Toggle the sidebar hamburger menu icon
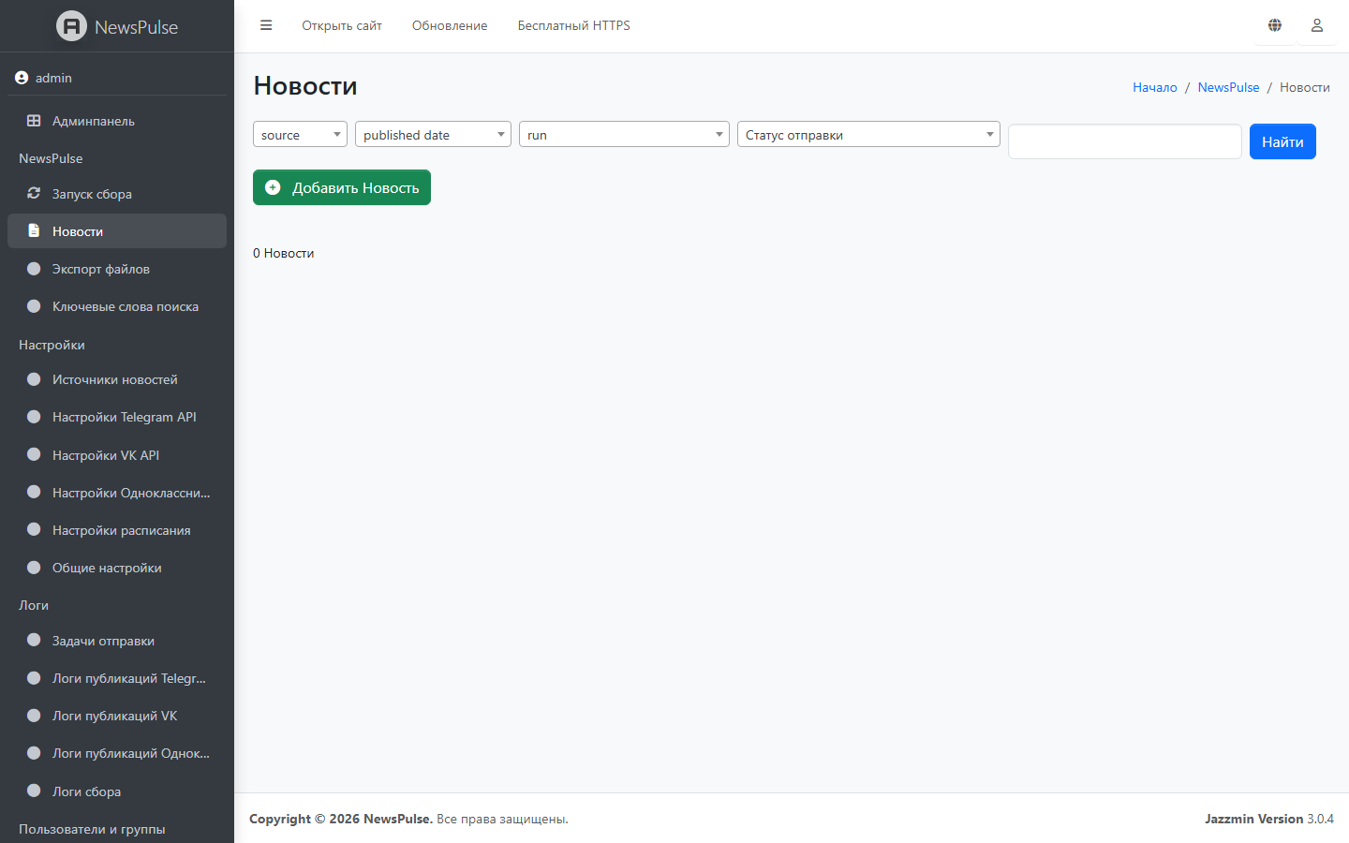The height and width of the screenshot is (843, 1349). point(266,25)
